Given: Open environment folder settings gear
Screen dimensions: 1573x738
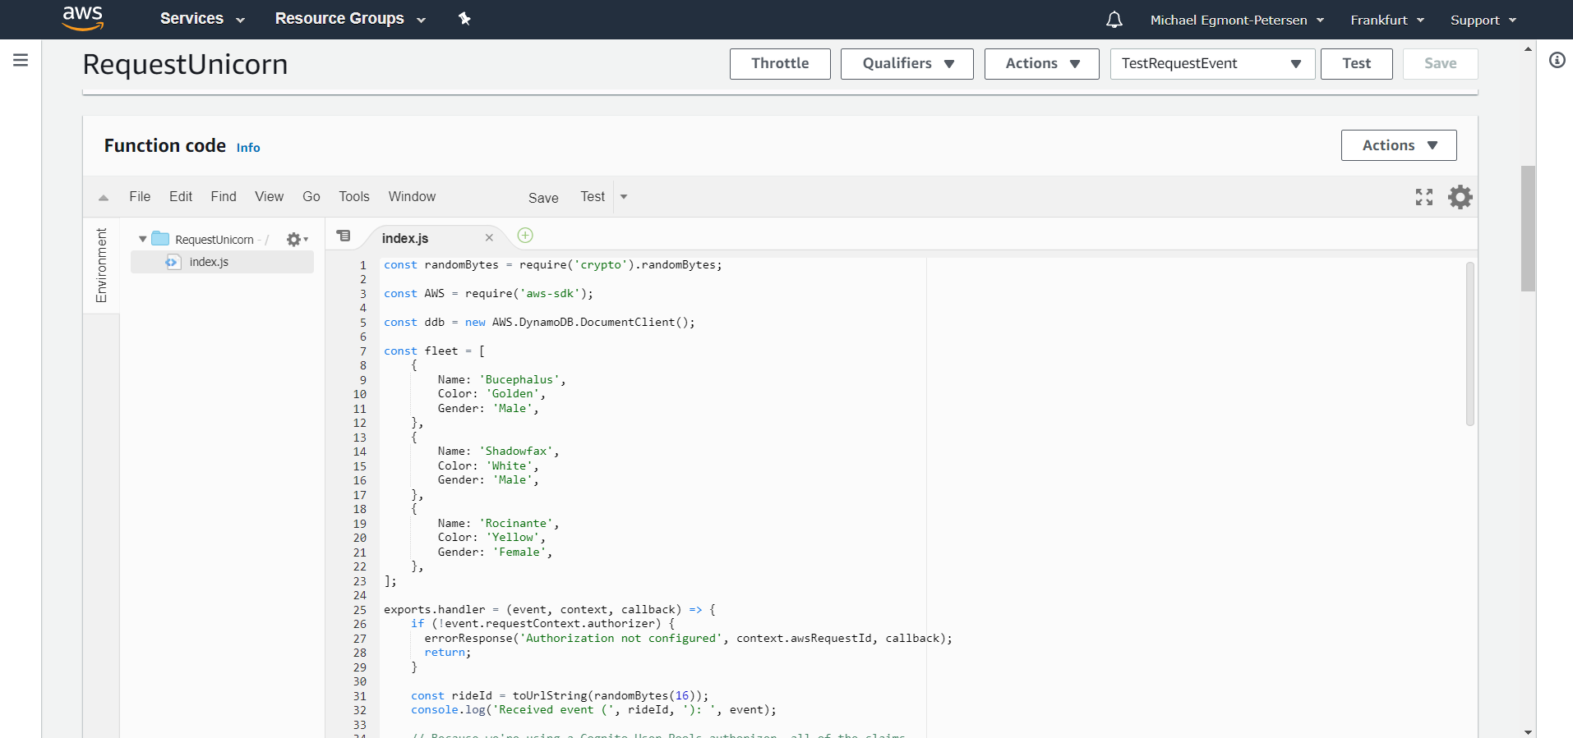Looking at the screenshot, I should pyautogui.click(x=297, y=240).
